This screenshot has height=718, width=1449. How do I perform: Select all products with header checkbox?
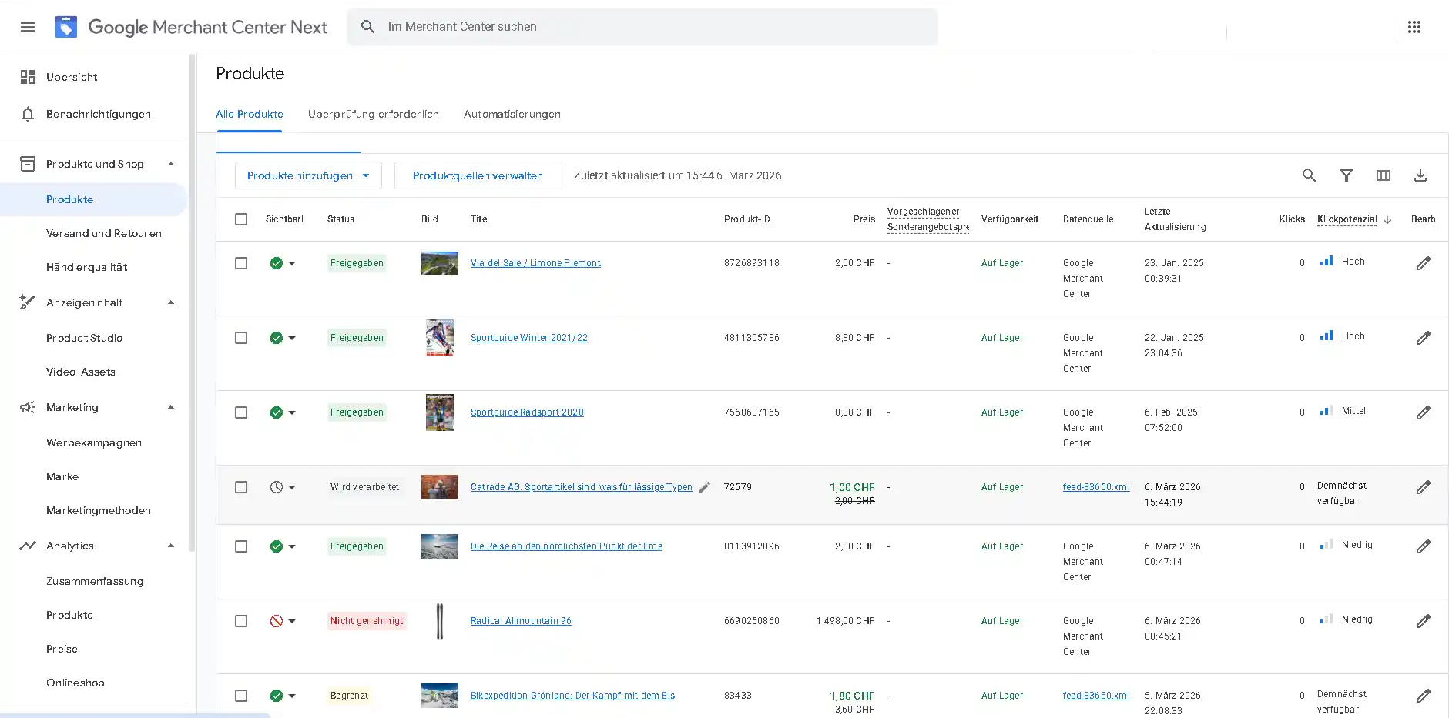(241, 219)
